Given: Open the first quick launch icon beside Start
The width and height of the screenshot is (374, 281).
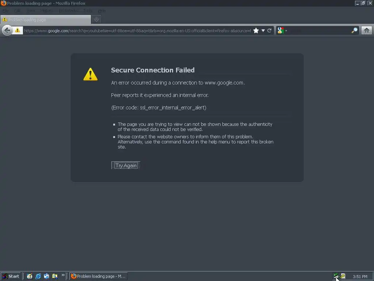Looking at the screenshot, I should 30,276.
